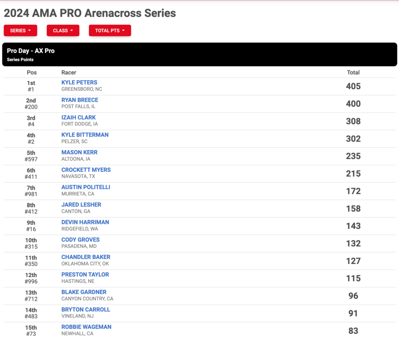View Izaih Clark's profile
This screenshot has width=399, height=338.
pos(78,118)
